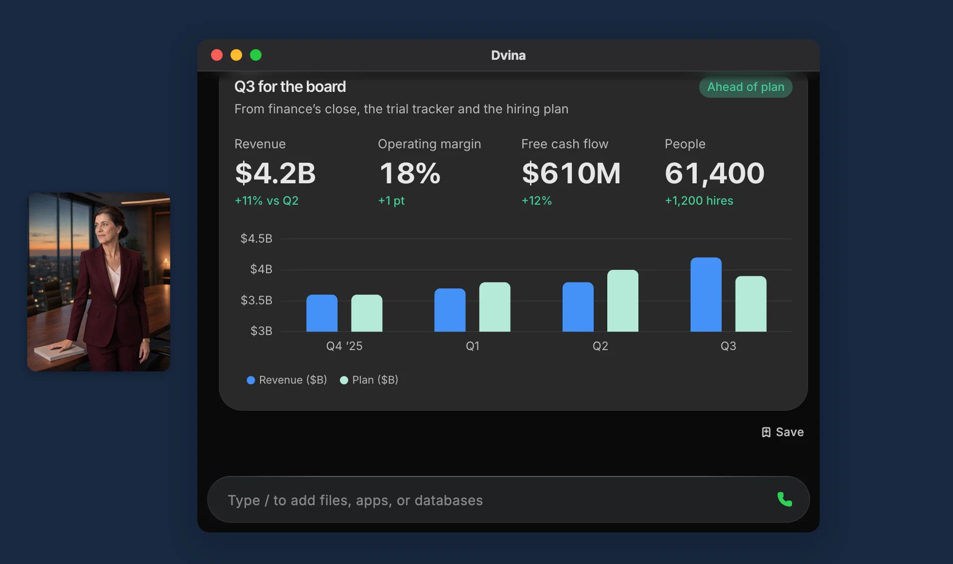Image resolution: width=953 pixels, height=564 pixels.
Task: Click the 61,400 people value
Action: (x=715, y=173)
